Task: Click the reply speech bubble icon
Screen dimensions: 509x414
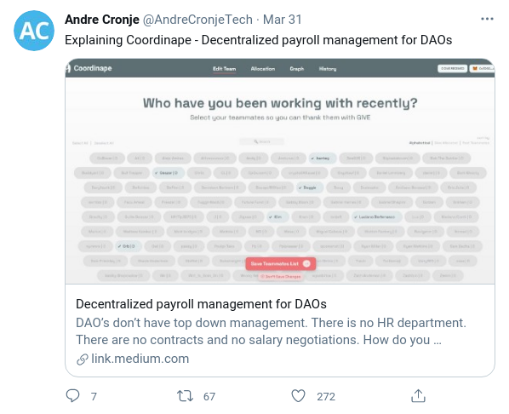Action: pos(72,396)
